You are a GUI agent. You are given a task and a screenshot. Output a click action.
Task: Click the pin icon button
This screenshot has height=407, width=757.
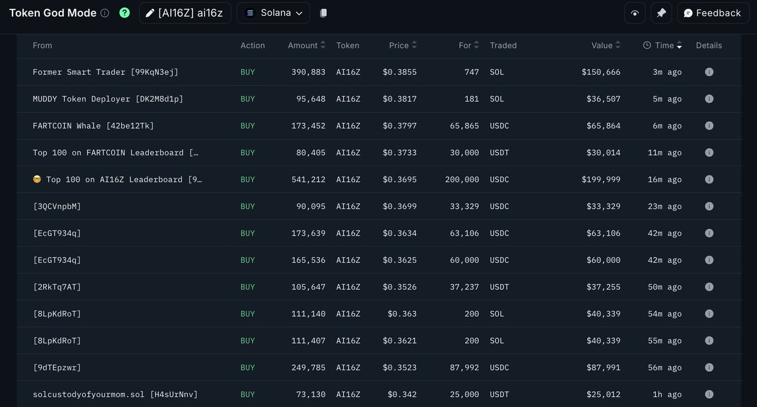pyautogui.click(x=661, y=13)
